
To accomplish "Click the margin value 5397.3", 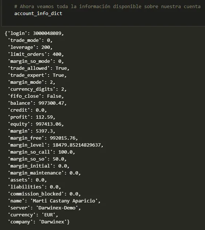I will [44, 131].
